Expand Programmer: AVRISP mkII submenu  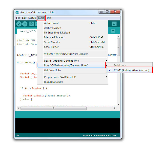tap(72, 77)
